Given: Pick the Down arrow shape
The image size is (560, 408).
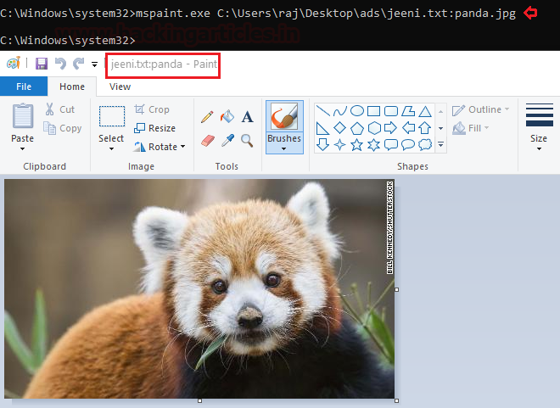Looking at the screenshot, I should coord(322,144).
